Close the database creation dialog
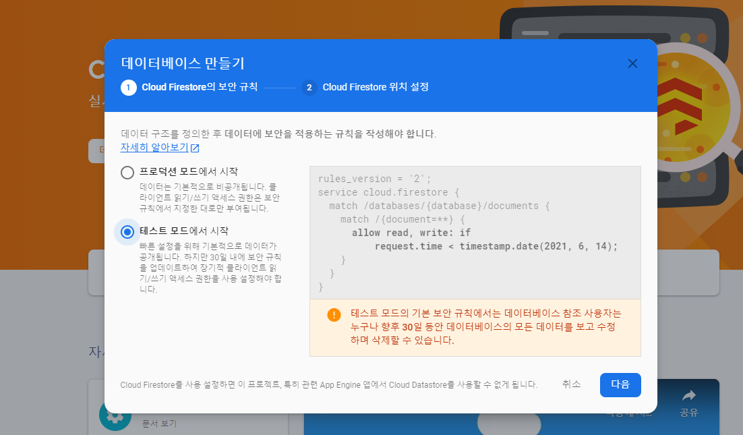The width and height of the screenshot is (743, 435). [x=632, y=63]
